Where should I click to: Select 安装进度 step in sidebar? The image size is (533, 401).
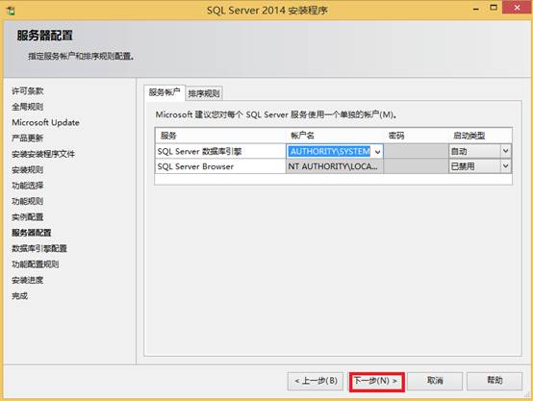click(x=28, y=280)
